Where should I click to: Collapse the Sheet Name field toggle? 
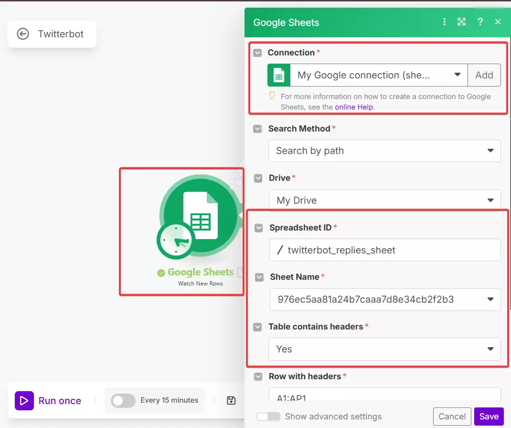259,277
